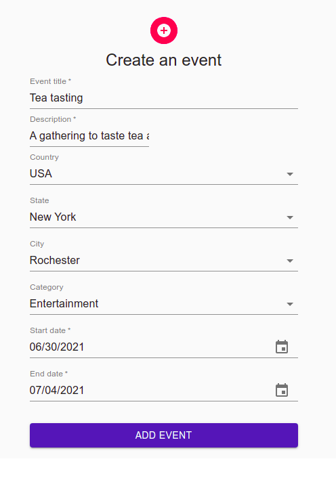
Task: Click the pink plus circle icon
Action: [164, 30]
